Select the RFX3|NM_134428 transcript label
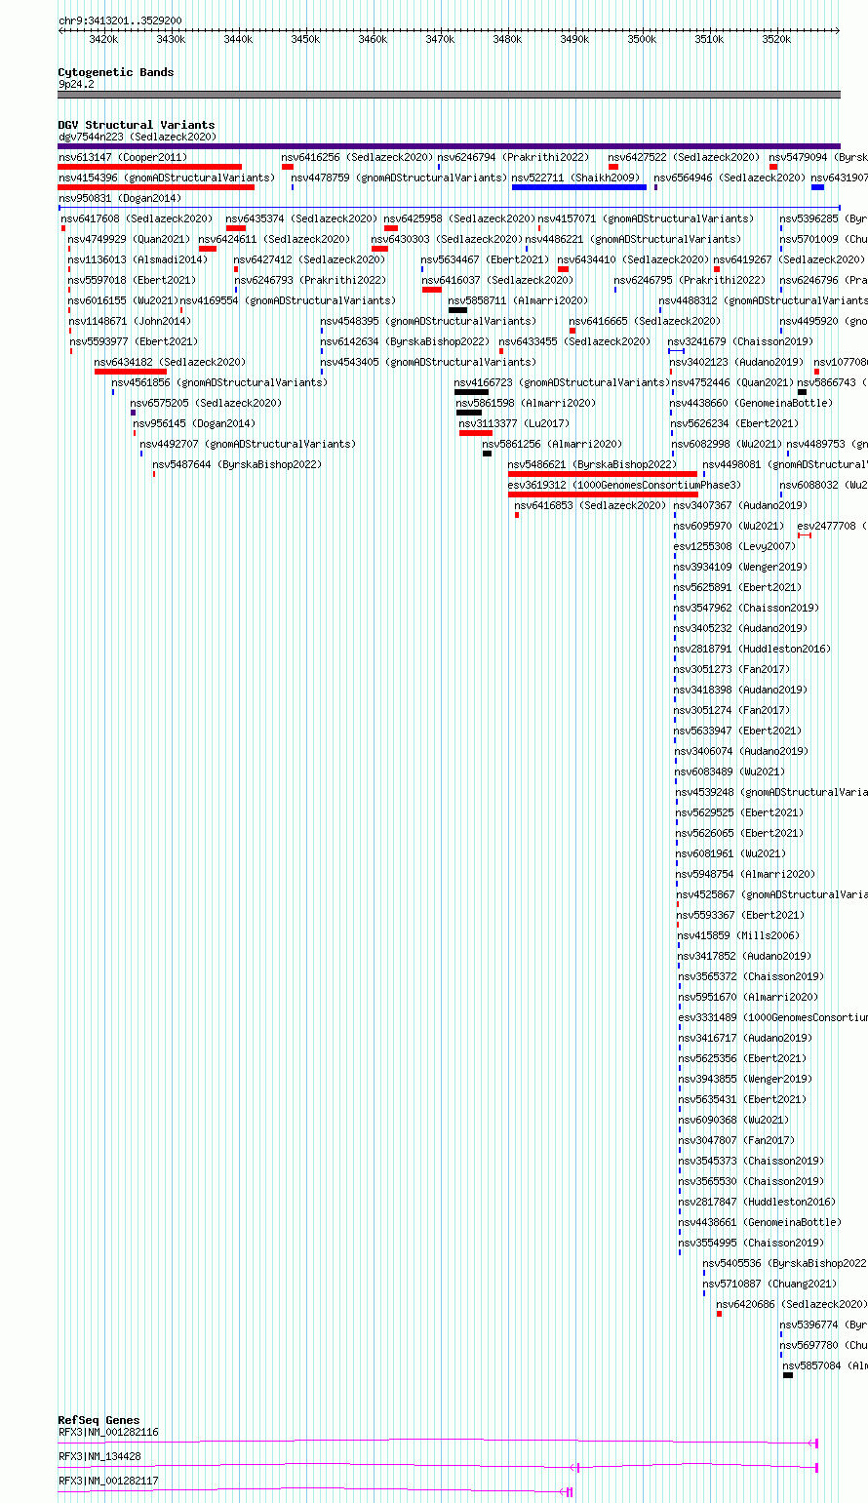 point(99,1456)
